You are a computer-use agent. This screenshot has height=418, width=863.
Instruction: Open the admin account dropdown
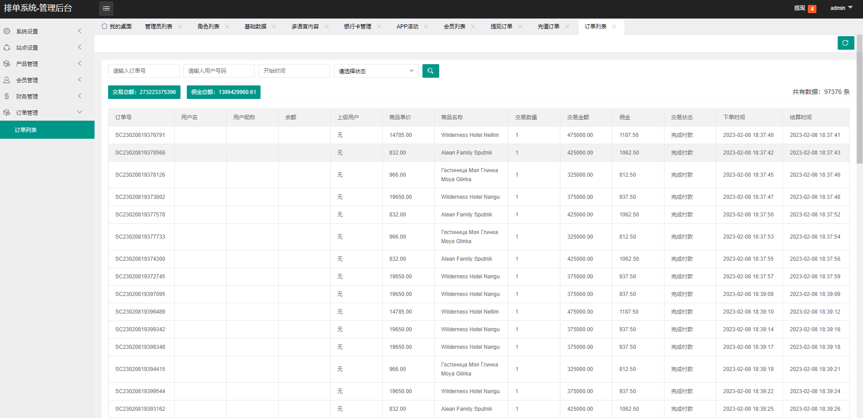[840, 8]
